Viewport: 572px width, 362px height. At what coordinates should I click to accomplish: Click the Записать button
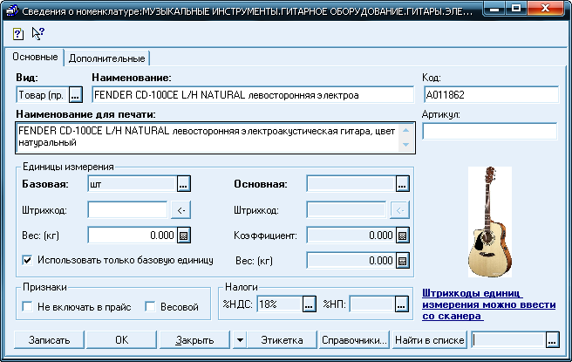point(49,340)
